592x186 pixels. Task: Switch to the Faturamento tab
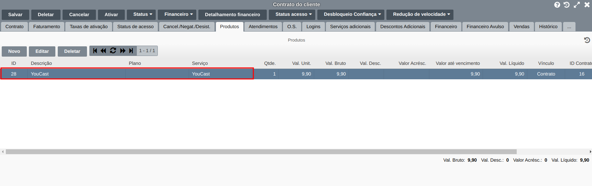(x=47, y=27)
